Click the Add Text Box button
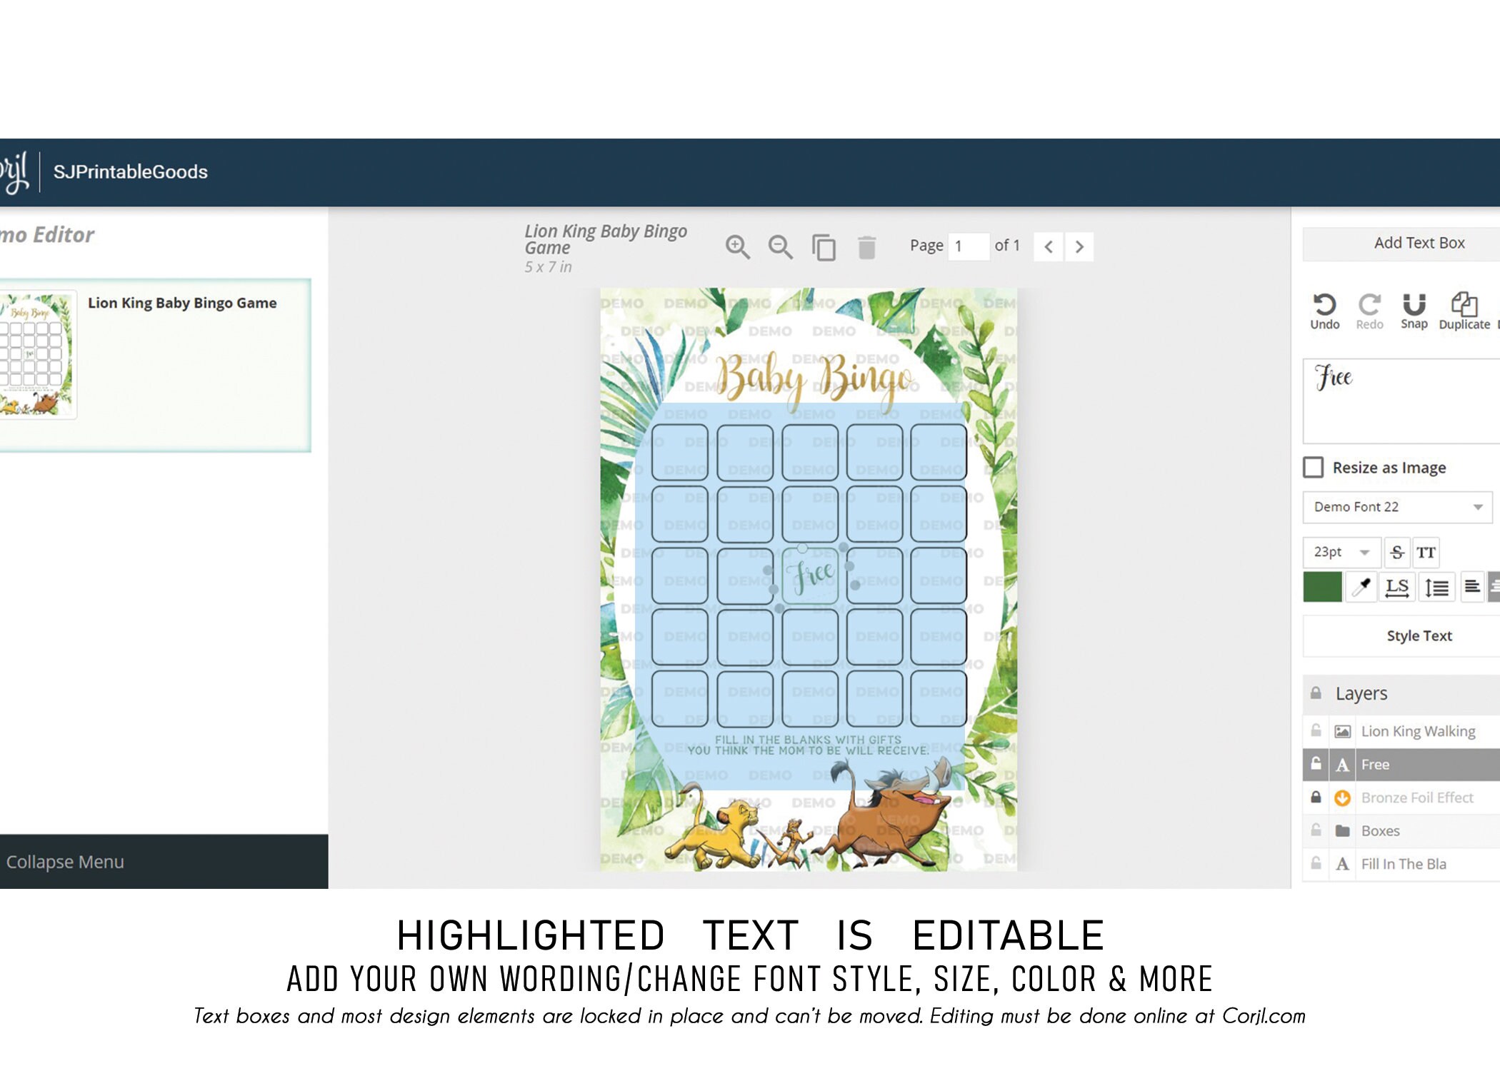 pos(1401,243)
